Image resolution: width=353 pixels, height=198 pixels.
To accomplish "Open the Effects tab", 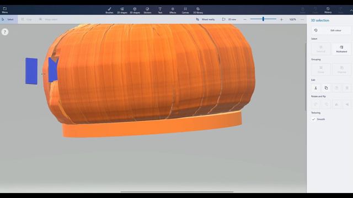I will [x=173, y=10].
